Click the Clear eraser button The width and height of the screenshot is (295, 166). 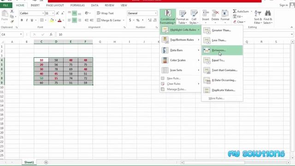[x=239, y=22]
